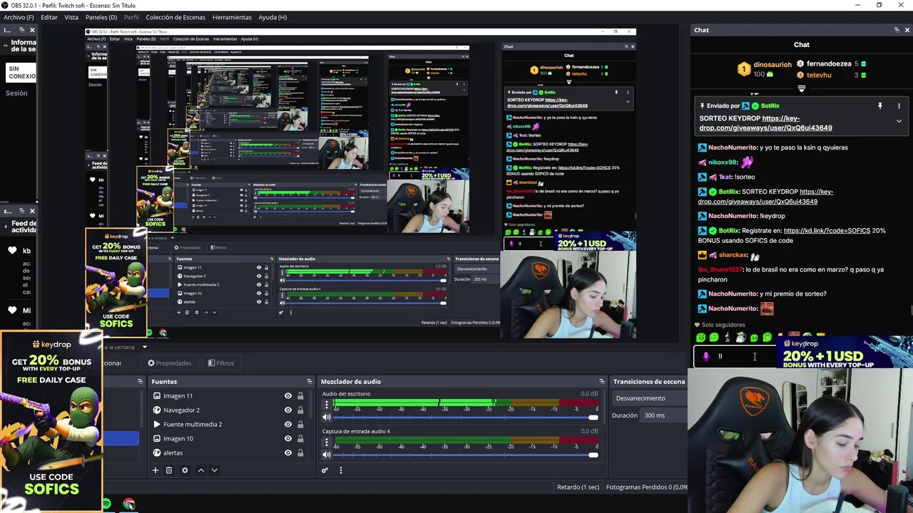Mute Captura de entrada audio 4
The height and width of the screenshot is (513, 913).
pos(327,455)
